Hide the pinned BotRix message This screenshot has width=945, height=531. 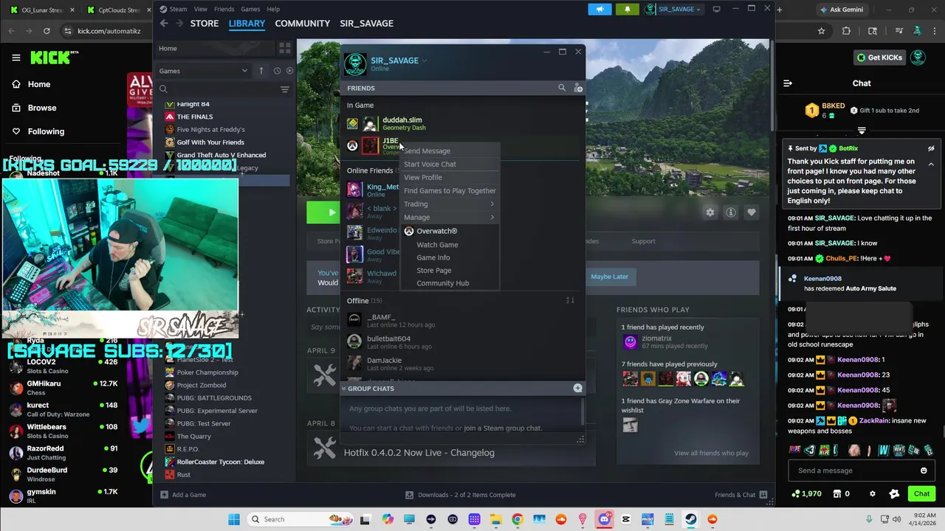point(931,148)
